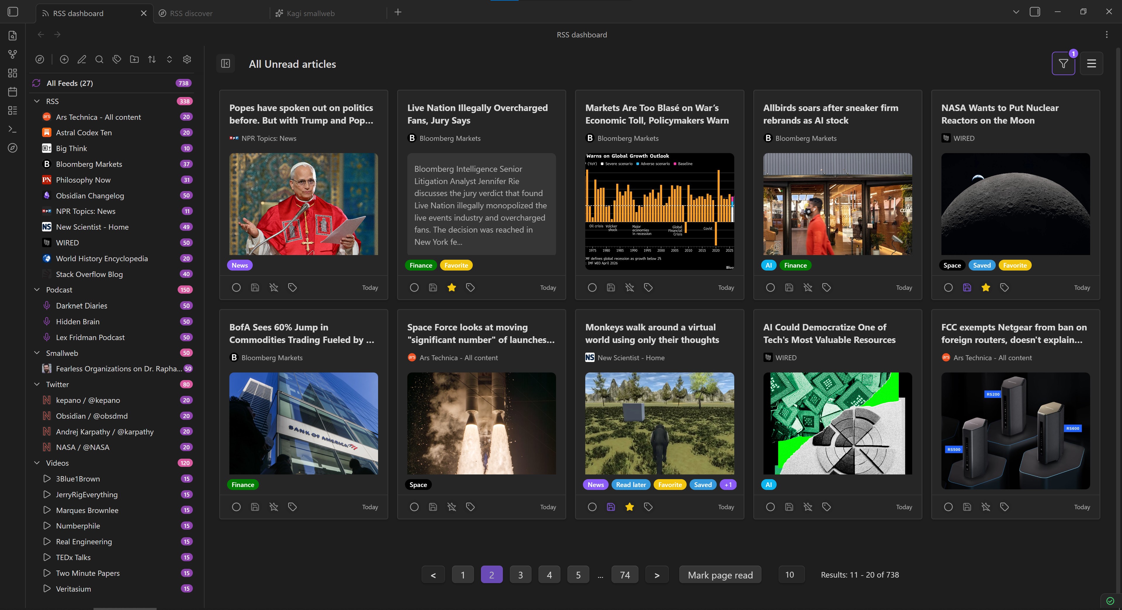Click the sidebar horizontal scrollbar at bottom
Viewport: 1122px width, 610px height.
[x=124, y=608]
